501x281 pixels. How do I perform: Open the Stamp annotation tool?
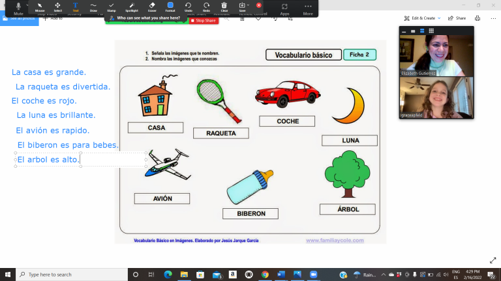click(111, 7)
